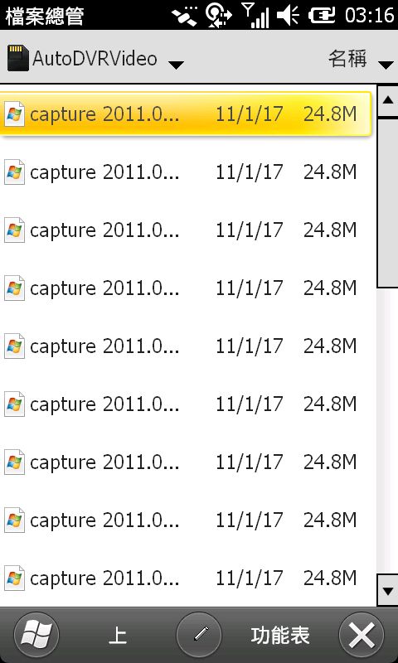This screenshot has height=663, width=398.
Task: Tap the signal strength bars icon
Action: tap(255, 15)
